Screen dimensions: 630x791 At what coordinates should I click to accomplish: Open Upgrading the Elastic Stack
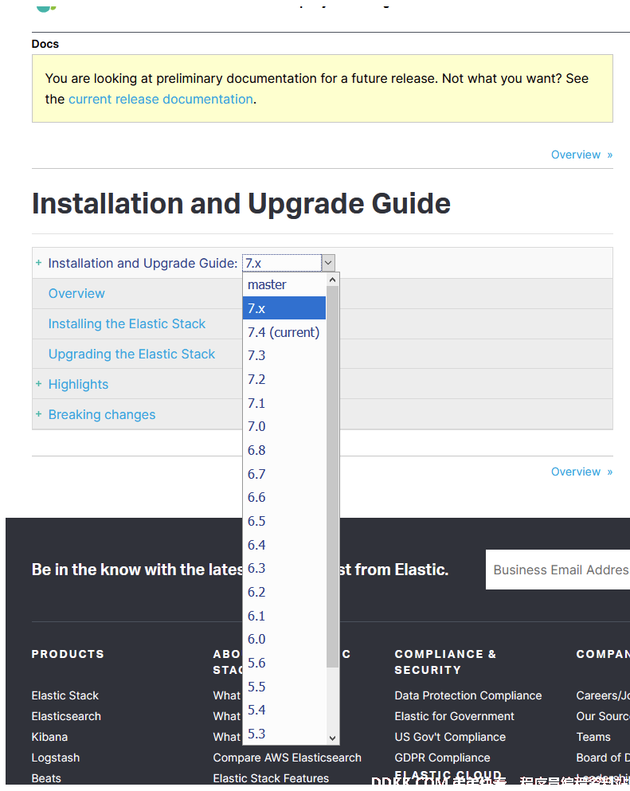131,354
